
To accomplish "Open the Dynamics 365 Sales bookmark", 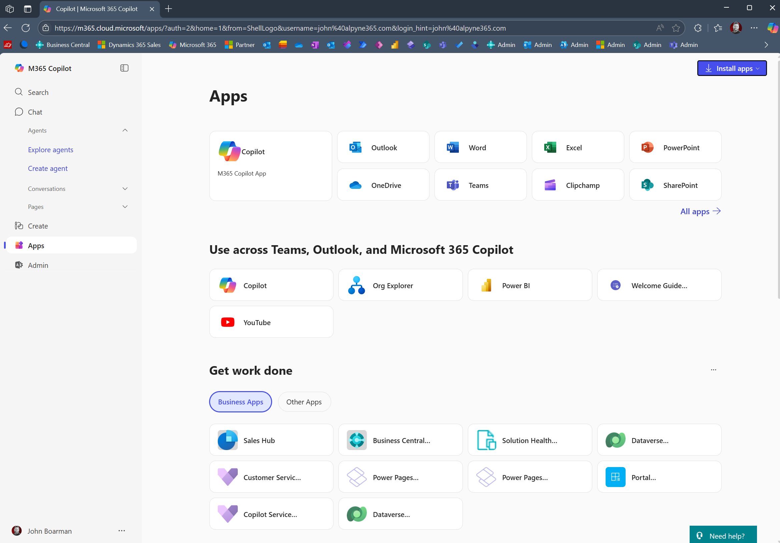I will click(129, 45).
